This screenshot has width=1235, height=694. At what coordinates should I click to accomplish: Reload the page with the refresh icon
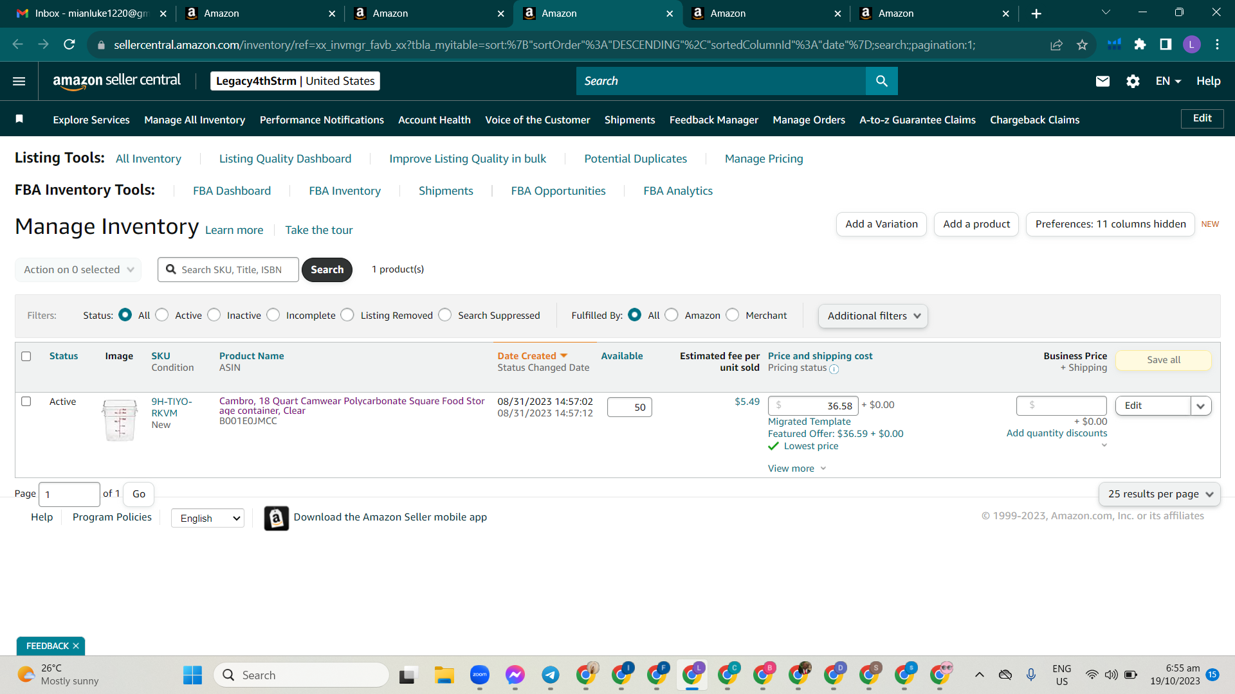pyautogui.click(x=69, y=44)
